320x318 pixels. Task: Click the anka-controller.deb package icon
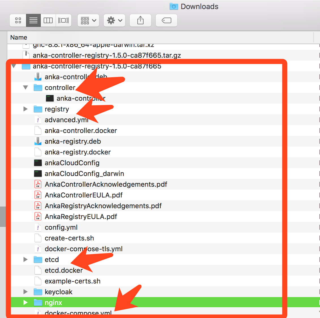(38, 77)
